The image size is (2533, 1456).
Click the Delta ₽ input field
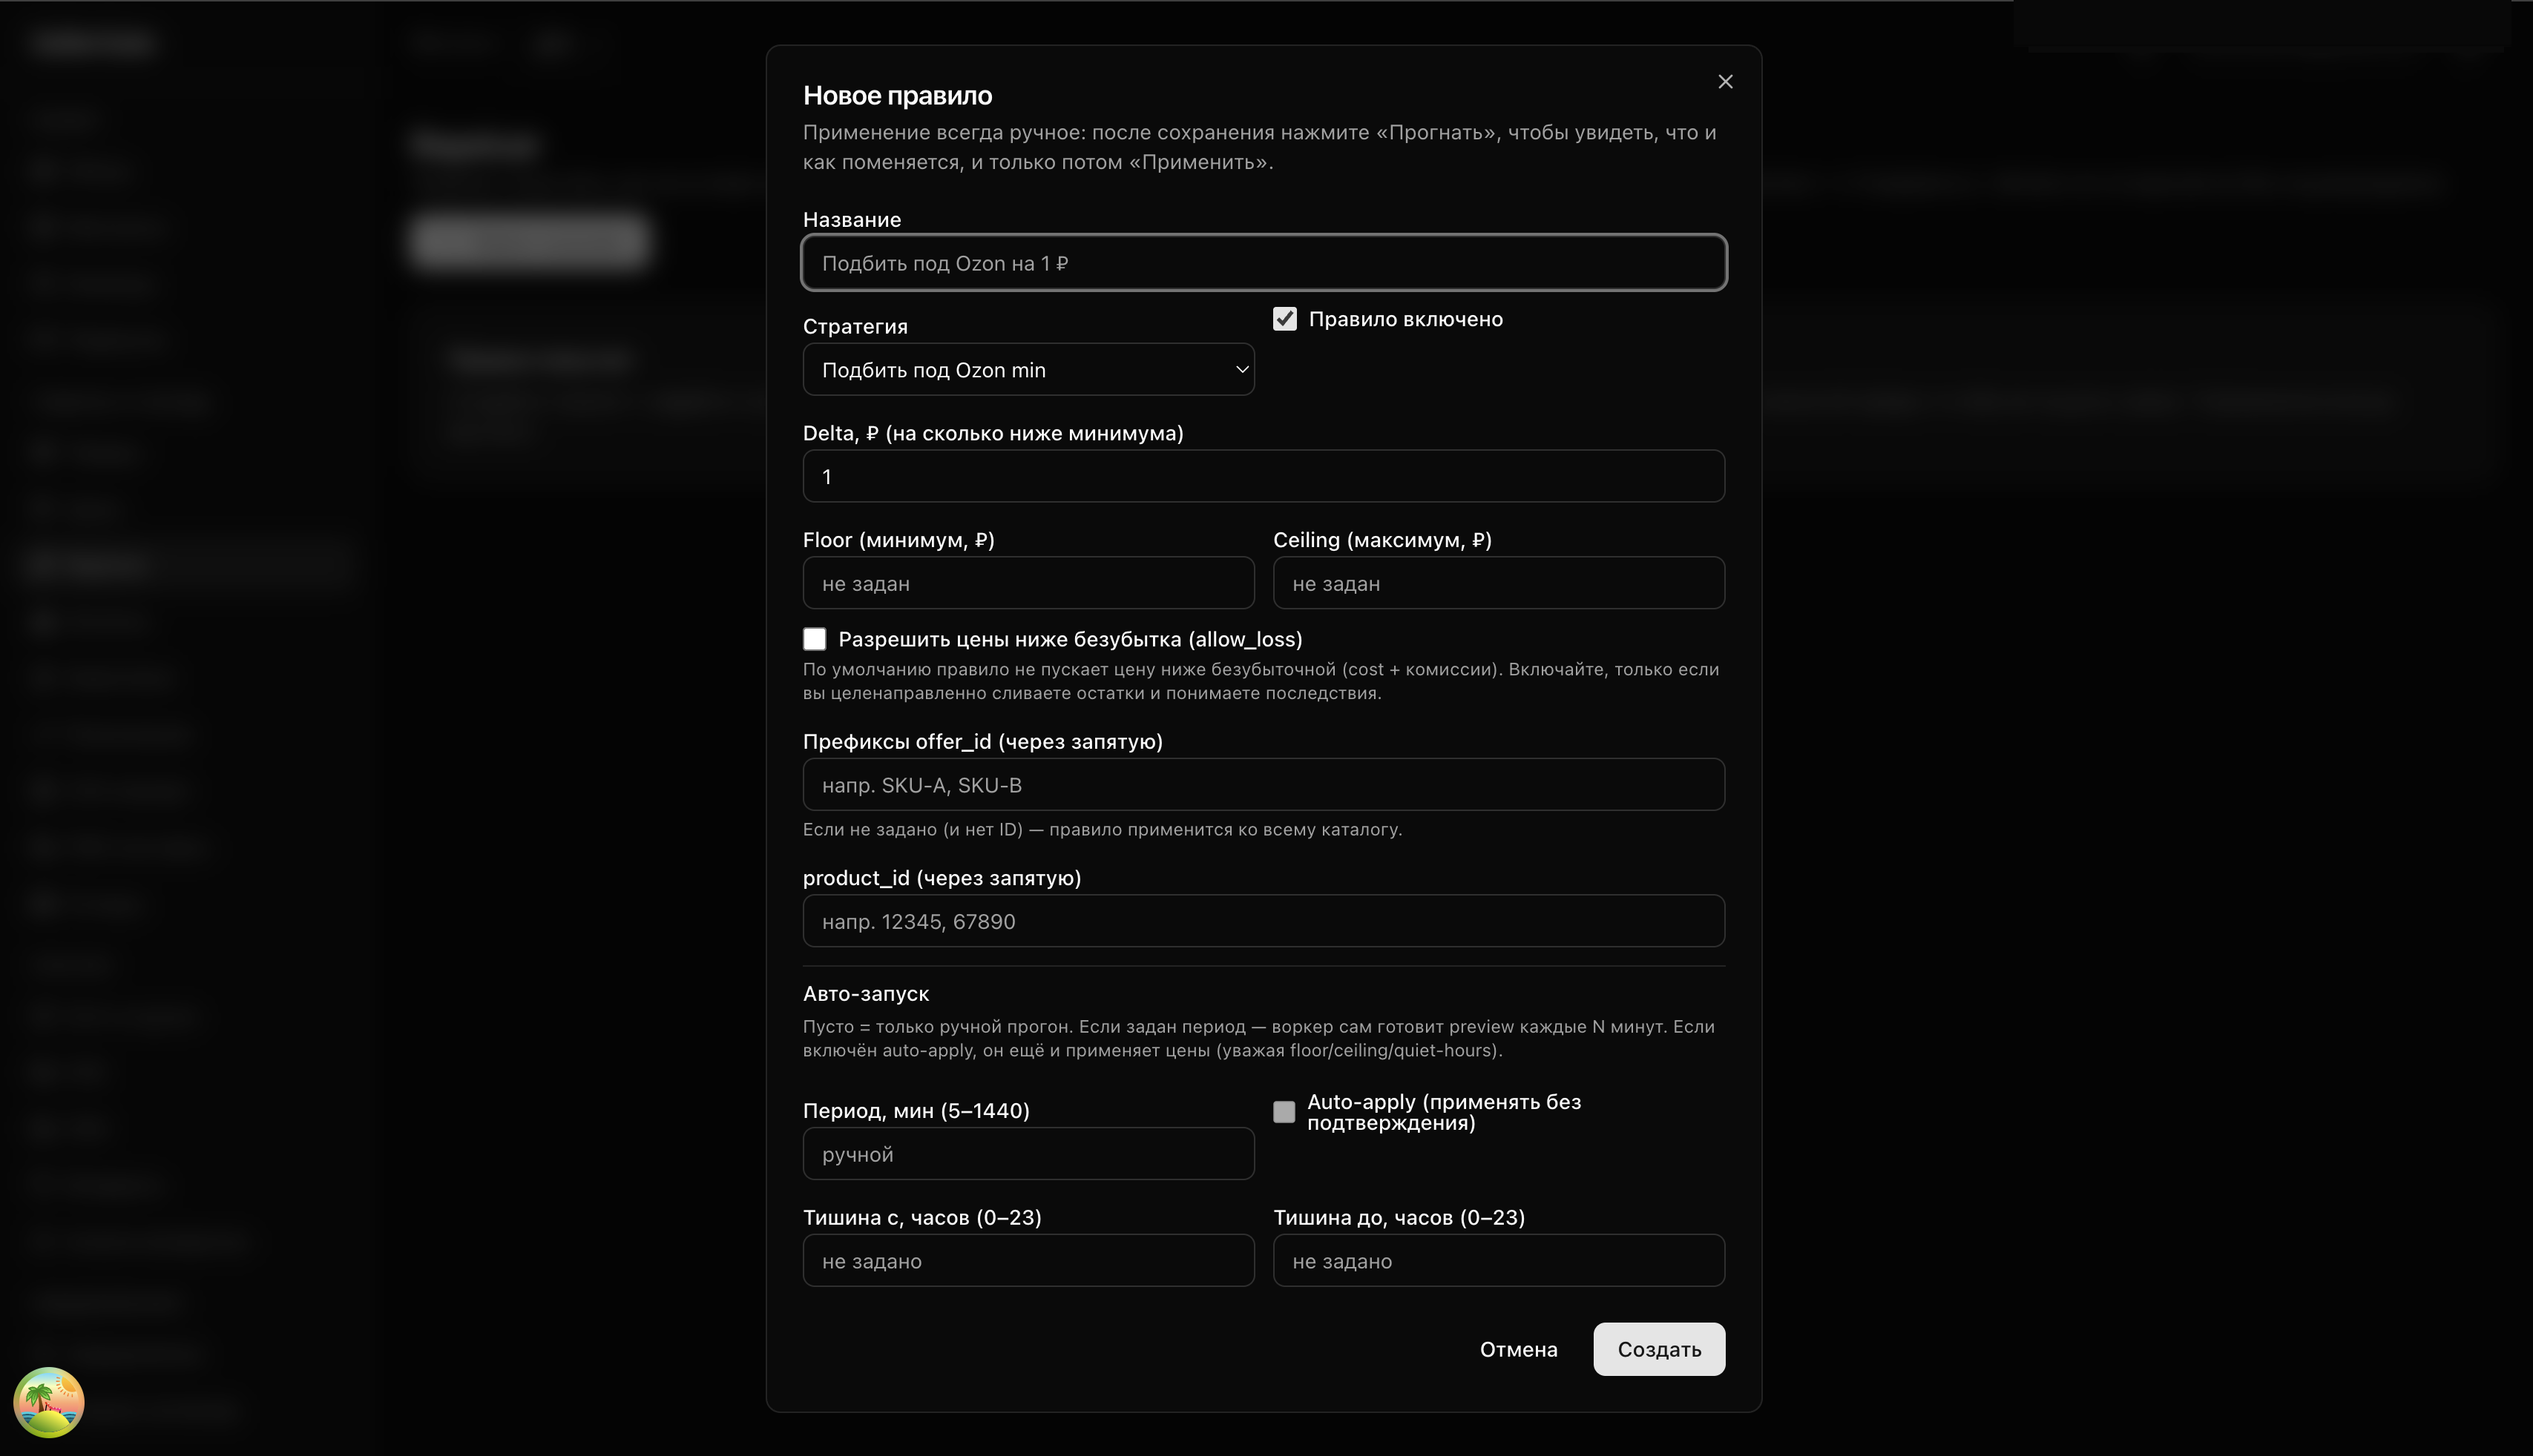(x=1263, y=477)
